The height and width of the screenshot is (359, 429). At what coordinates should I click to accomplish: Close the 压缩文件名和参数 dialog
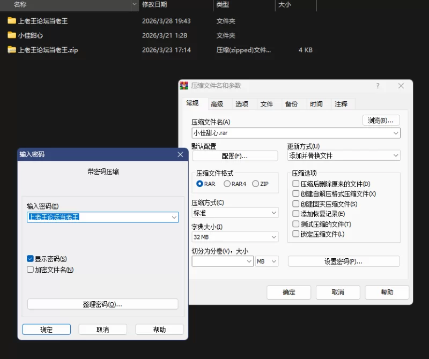401,86
